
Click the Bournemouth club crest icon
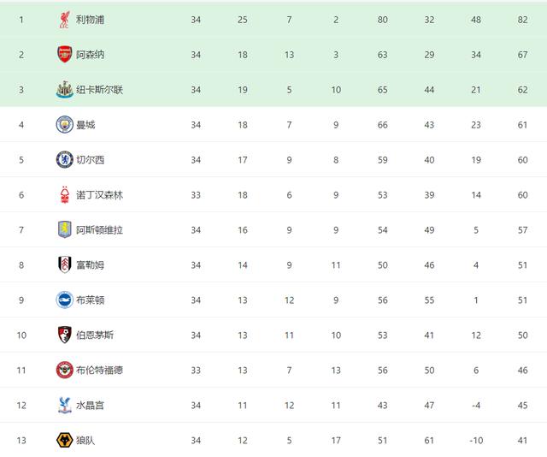click(x=64, y=335)
